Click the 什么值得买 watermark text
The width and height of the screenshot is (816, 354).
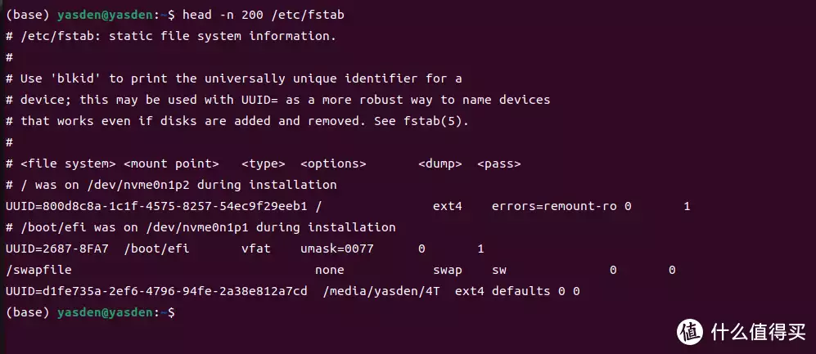[x=758, y=332]
